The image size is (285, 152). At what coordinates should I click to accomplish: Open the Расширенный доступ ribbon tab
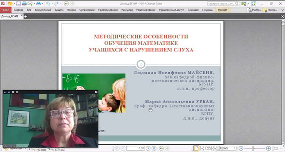click(x=172, y=10)
